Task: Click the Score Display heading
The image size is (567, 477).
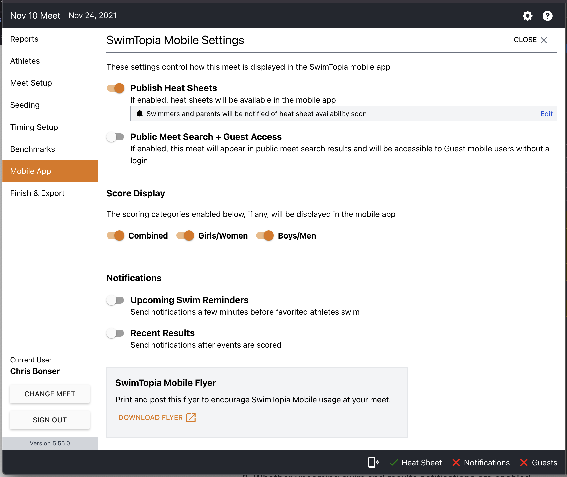Action: coord(136,193)
